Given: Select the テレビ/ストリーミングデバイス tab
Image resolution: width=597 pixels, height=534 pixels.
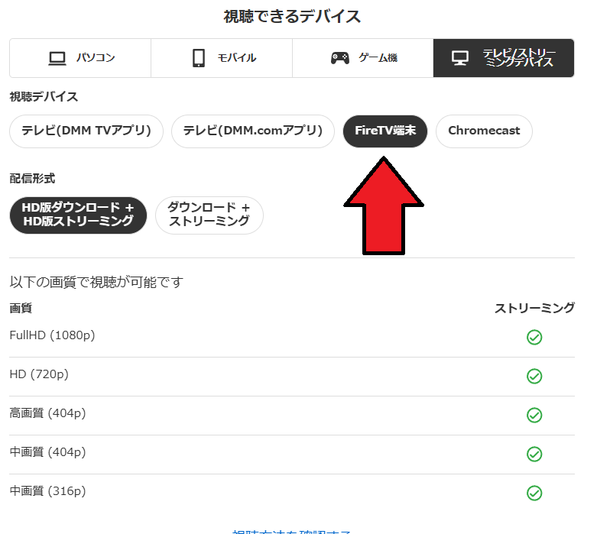Looking at the screenshot, I should click(x=504, y=58).
